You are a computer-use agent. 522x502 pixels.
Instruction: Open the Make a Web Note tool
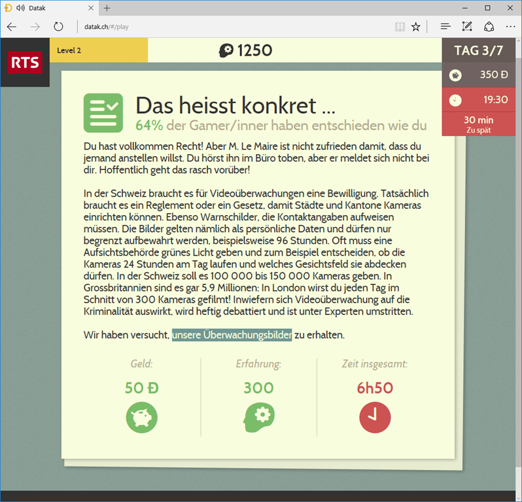[x=467, y=27]
